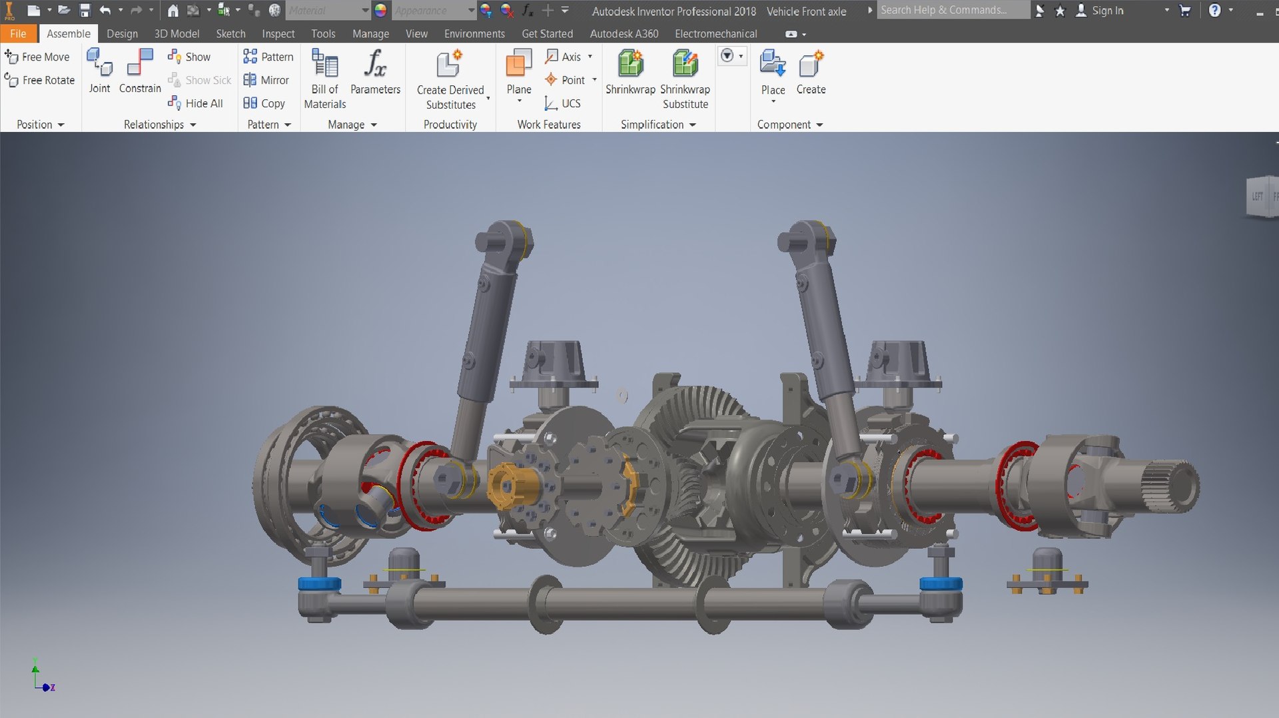
Task: Click Sign In
Action: [1099, 11]
